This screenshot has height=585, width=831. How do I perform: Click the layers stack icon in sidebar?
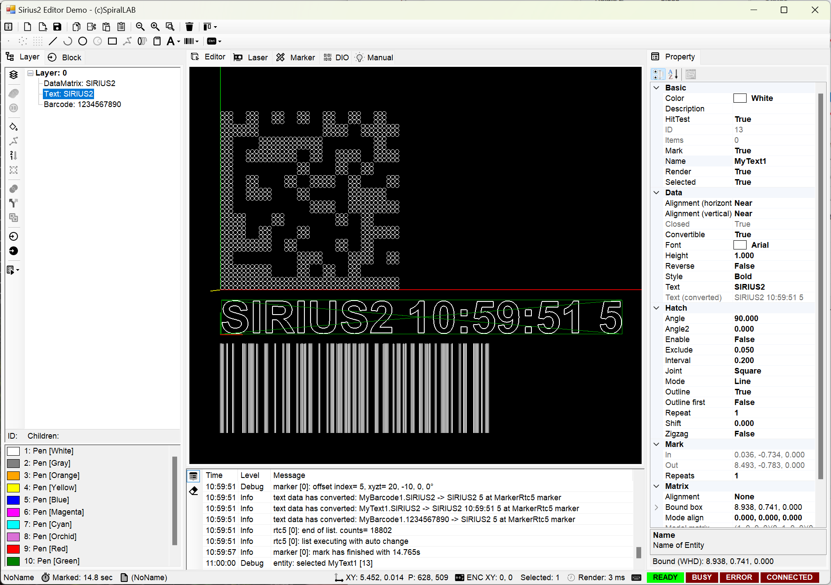tap(14, 74)
